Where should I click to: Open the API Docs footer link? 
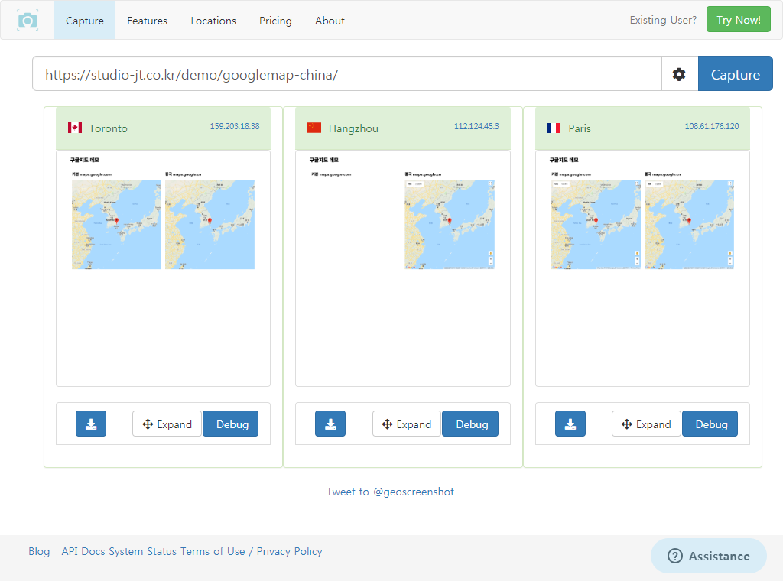pos(83,551)
